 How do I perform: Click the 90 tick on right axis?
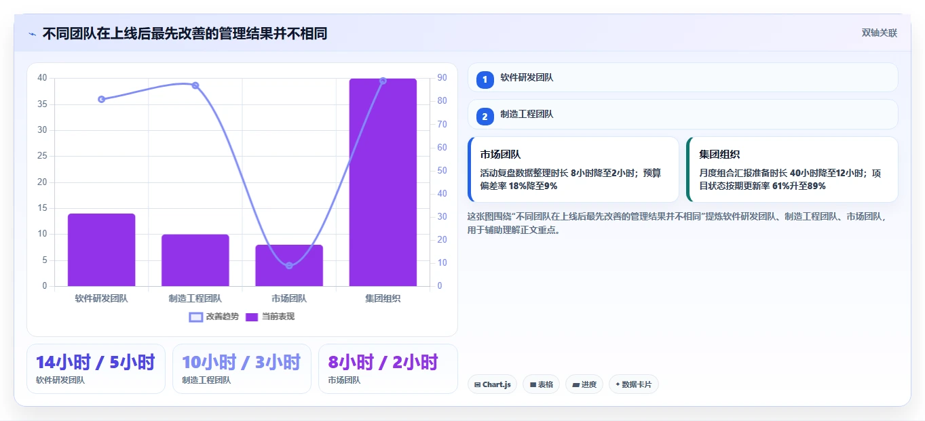click(442, 78)
